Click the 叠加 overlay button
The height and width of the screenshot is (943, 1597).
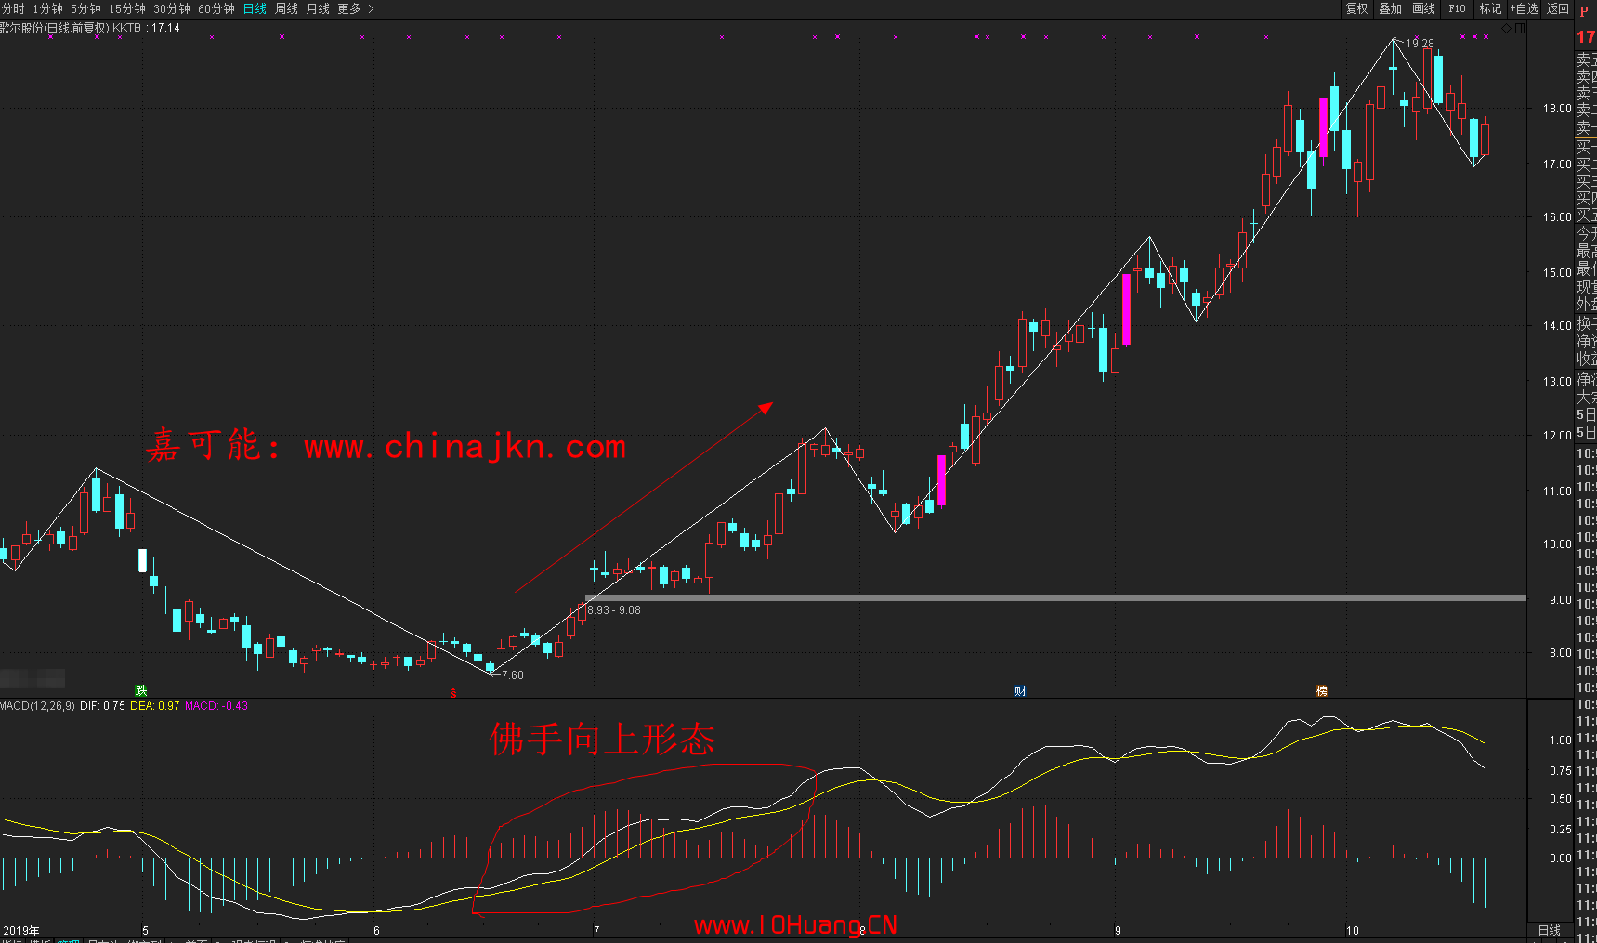[1390, 8]
